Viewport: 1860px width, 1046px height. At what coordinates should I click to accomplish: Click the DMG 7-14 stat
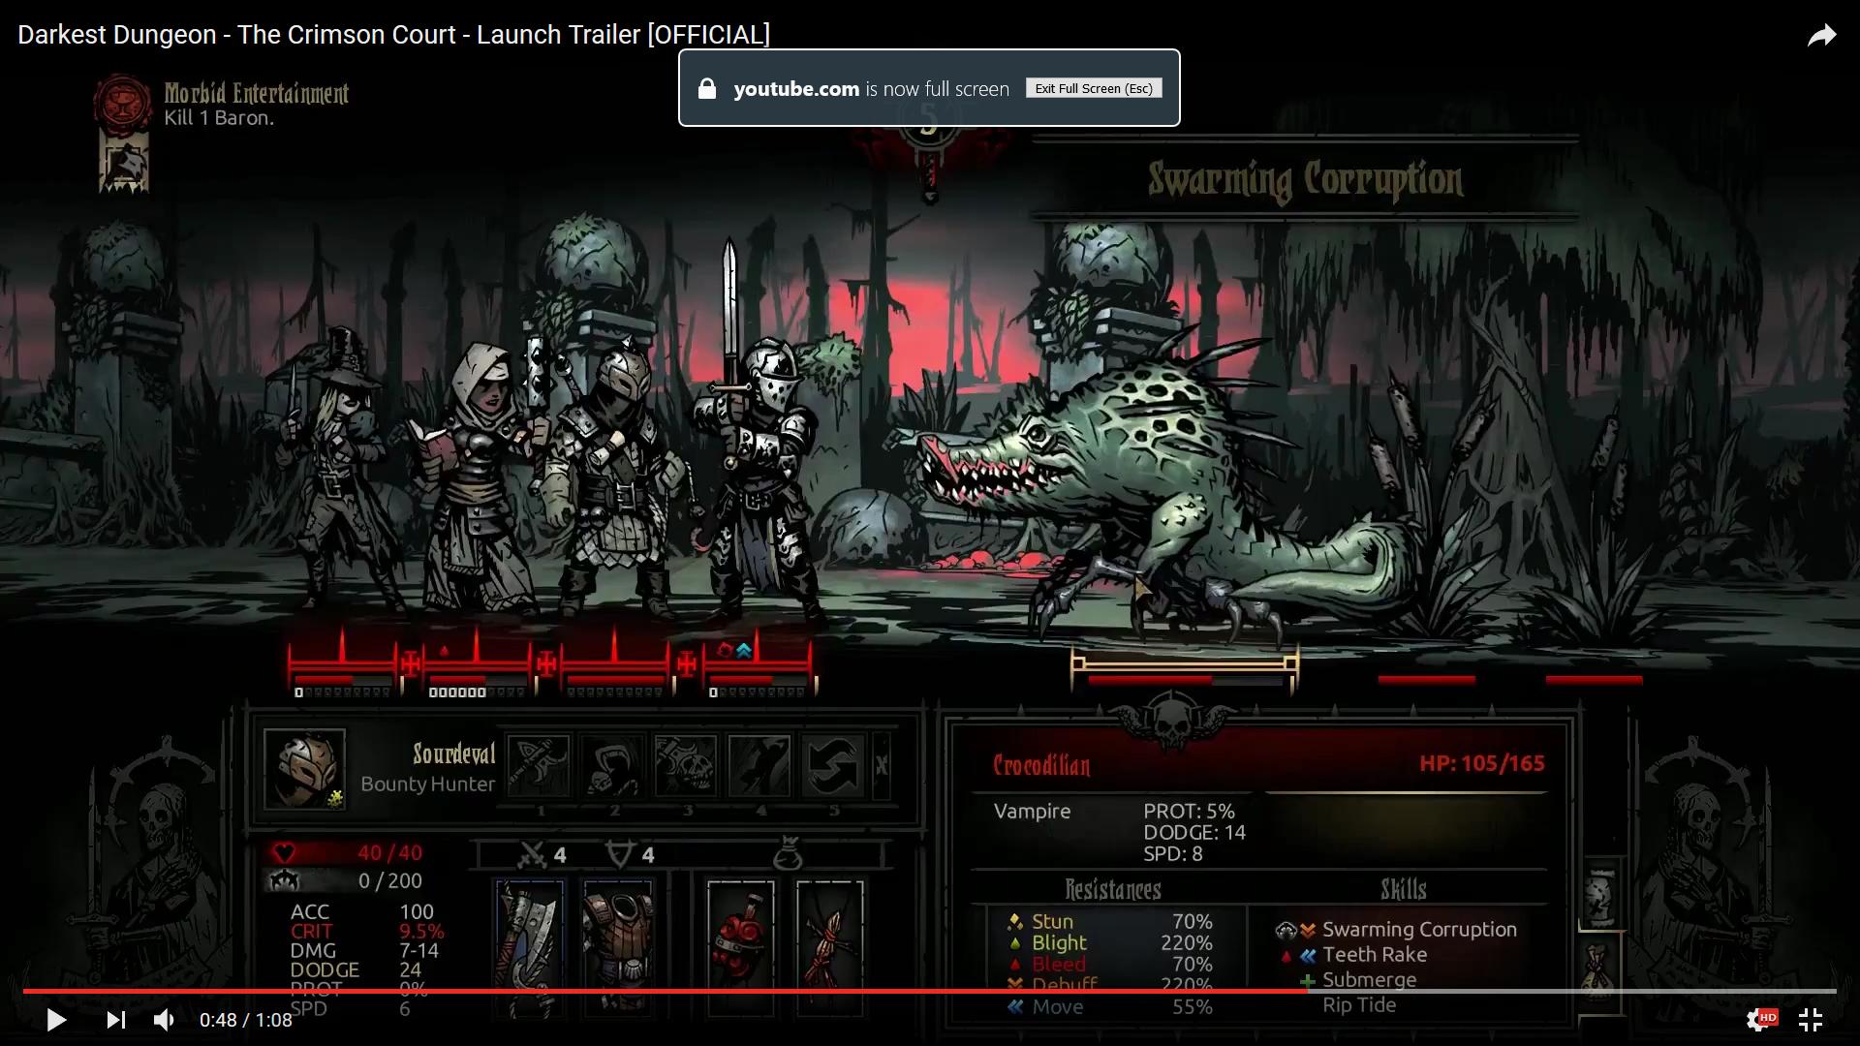pos(364,950)
